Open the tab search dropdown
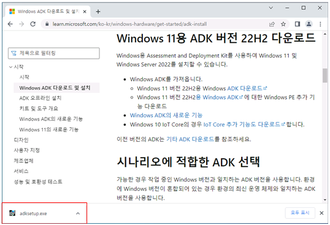330x225 pixels. pos(271,8)
